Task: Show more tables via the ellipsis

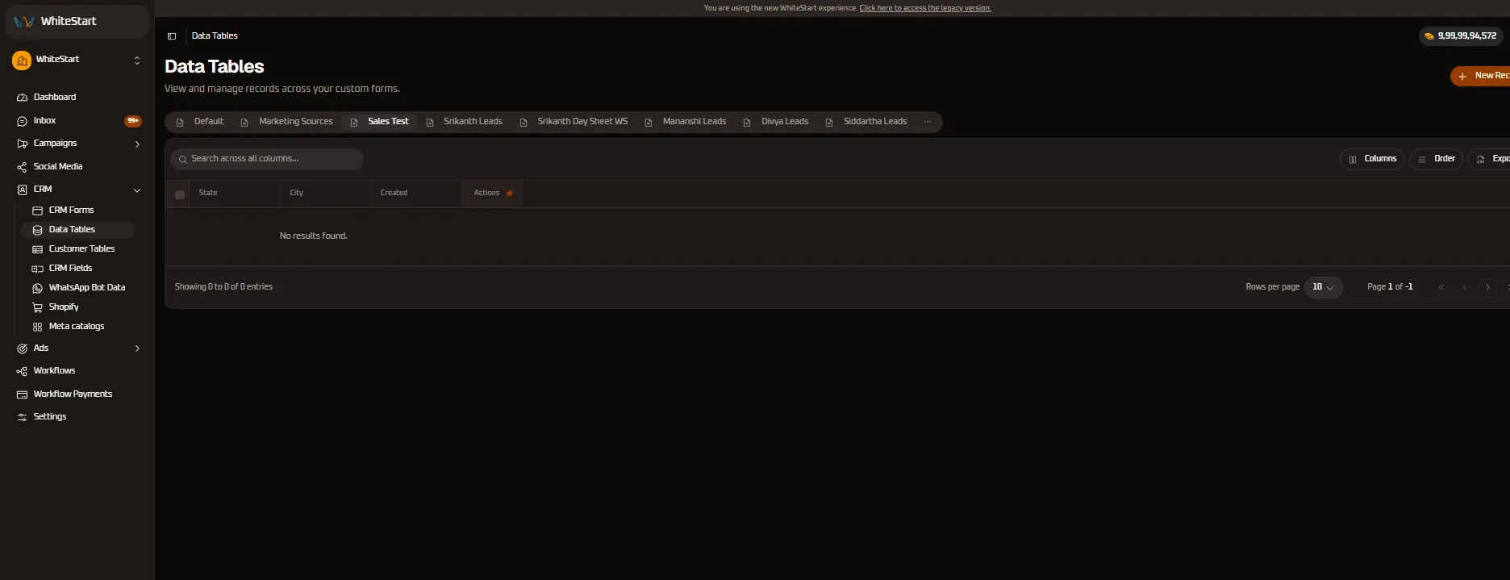Action: point(928,122)
